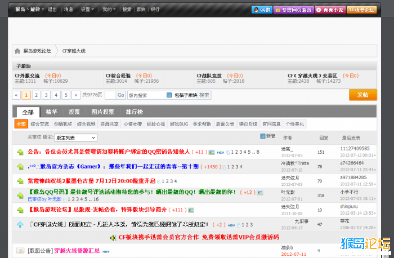
Task: Open the 紫霞网页游戏 header button
Action: pyautogui.click(x=293, y=10)
